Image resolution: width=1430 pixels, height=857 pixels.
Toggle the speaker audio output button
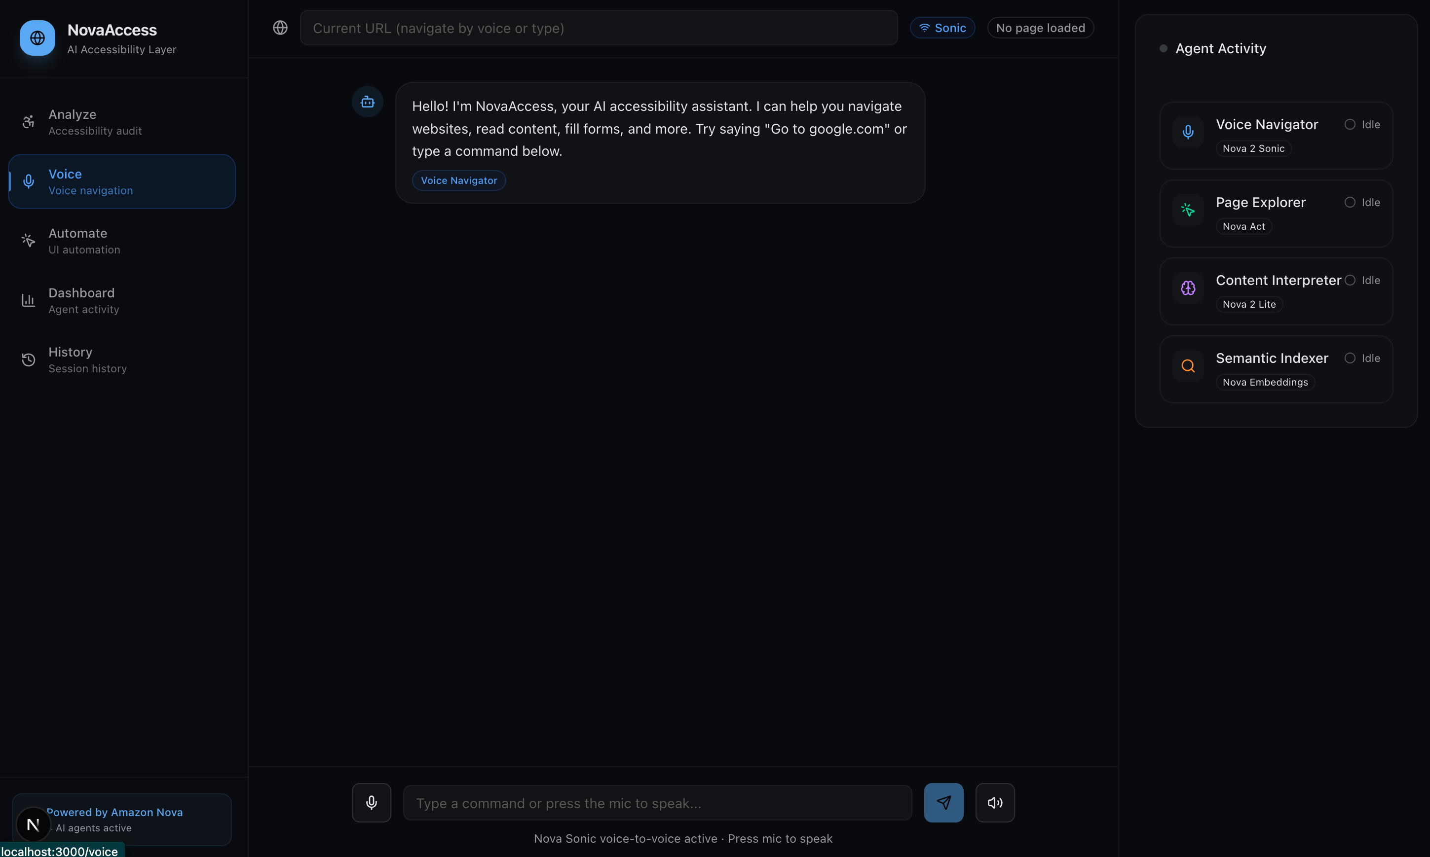point(994,802)
